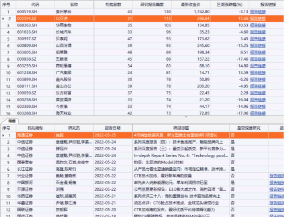
Task: Open report link for 688363.SH row
Action: 258,25
